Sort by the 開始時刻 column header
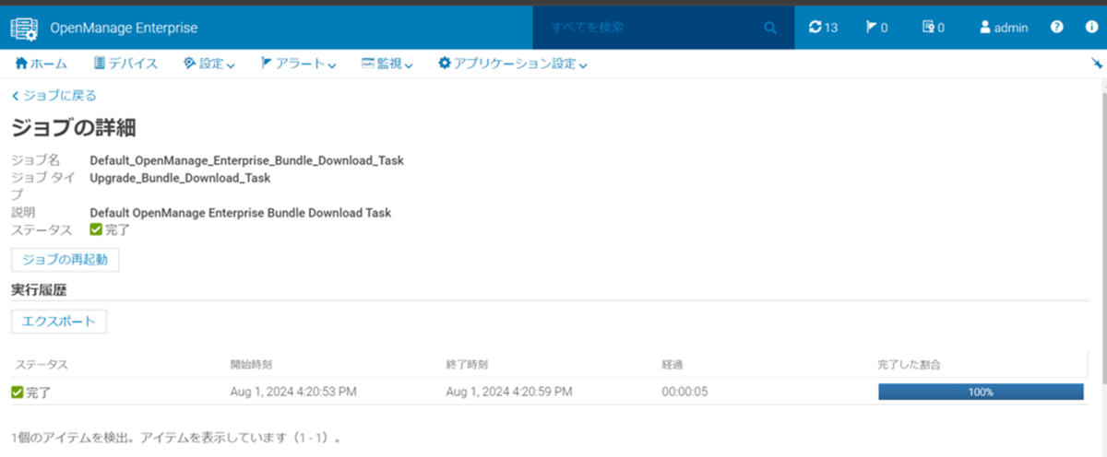 click(x=251, y=365)
